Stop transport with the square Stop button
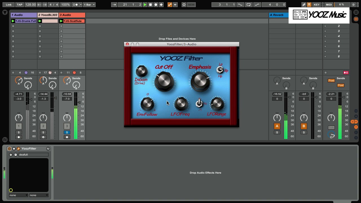 pos(150,5)
